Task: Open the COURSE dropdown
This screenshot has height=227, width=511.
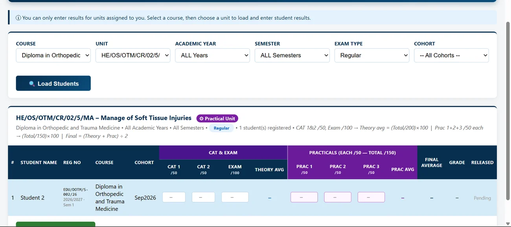Action: tap(53, 55)
